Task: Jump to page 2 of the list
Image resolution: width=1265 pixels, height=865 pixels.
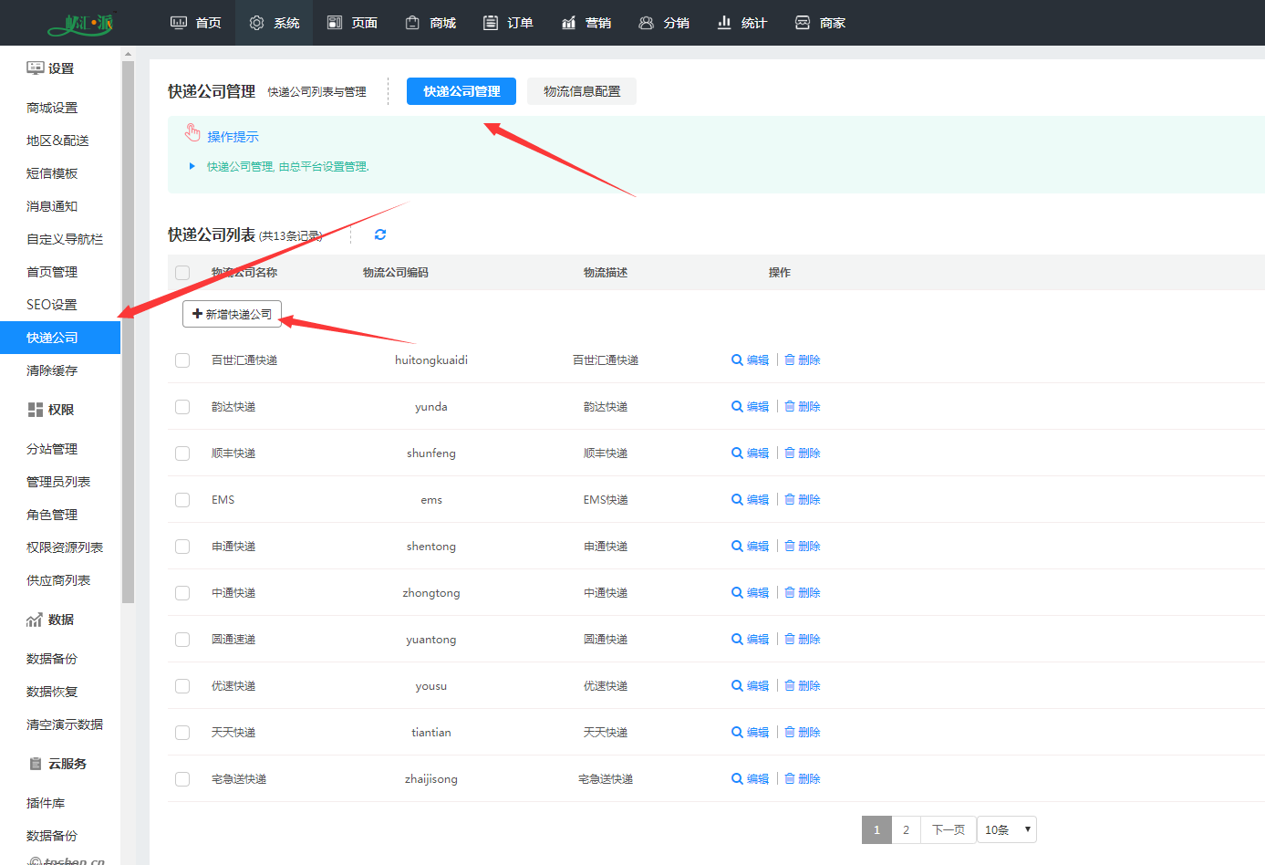Action: tap(906, 829)
